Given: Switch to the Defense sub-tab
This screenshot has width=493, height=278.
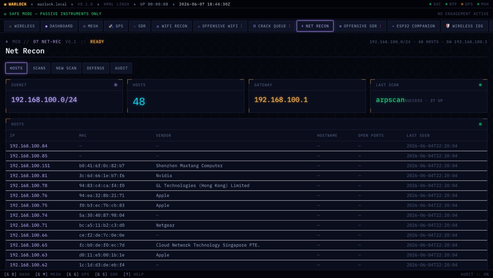Looking at the screenshot, I should point(96,68).
